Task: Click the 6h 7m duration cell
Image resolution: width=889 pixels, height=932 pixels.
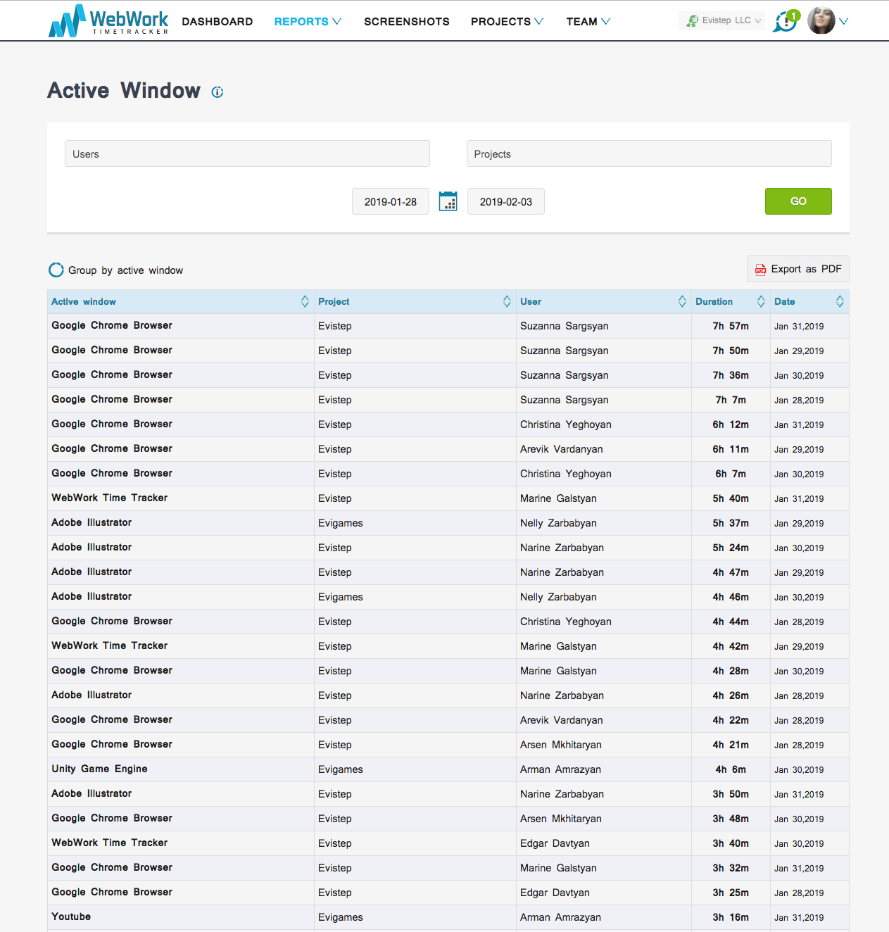Action: click(731, 474)
